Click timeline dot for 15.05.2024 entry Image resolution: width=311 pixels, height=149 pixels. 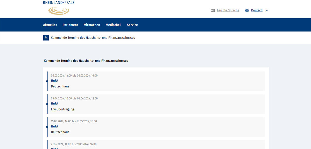pos(47,127)
